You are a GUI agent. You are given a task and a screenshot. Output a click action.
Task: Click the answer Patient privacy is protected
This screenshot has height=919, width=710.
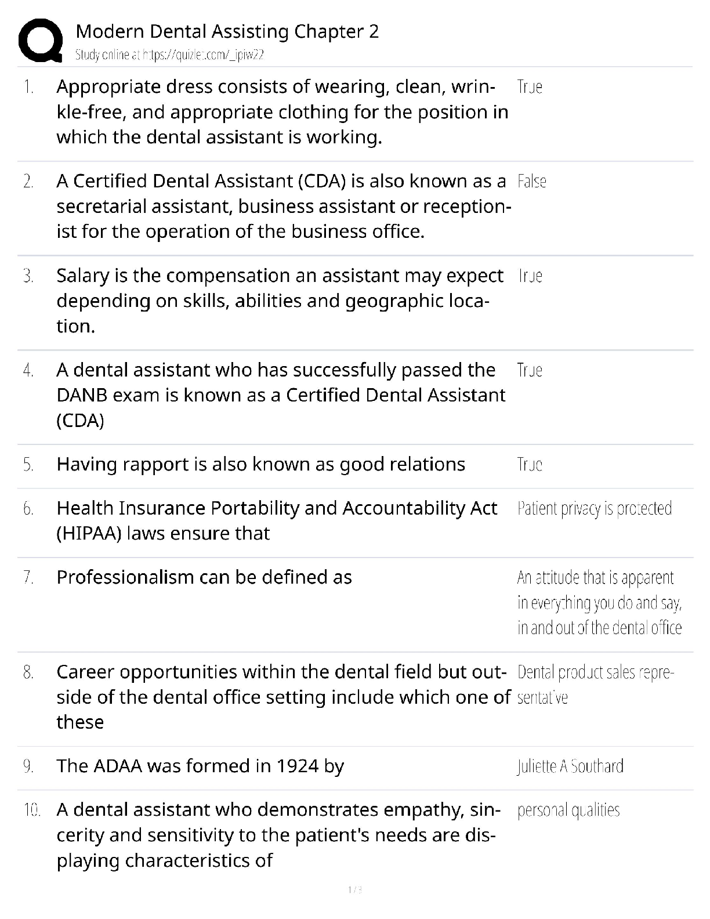[x=595, y=509]
